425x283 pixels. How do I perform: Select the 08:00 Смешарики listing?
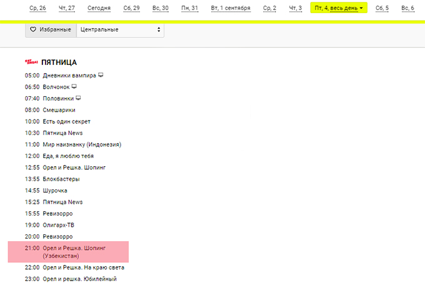50,110
